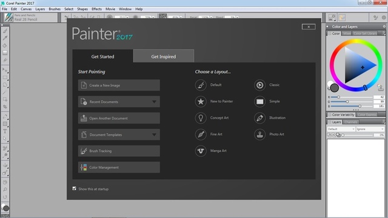Choose the Manga Art layout icon
The image size is (388, 218).
pyautogui.click(x=201, y=151)
